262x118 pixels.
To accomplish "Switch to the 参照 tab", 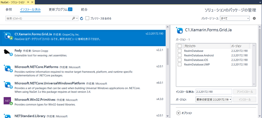I will coord(9,9).
